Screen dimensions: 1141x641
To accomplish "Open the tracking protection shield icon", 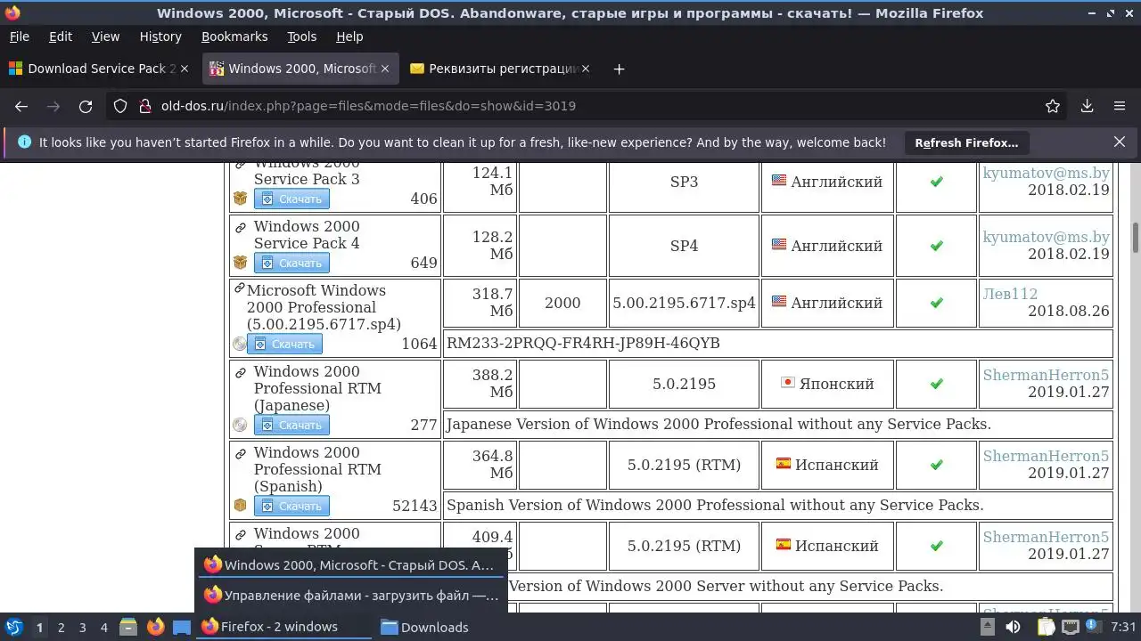I will point(120,106).
